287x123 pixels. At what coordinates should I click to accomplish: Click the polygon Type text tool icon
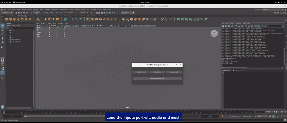pos(53,19)
